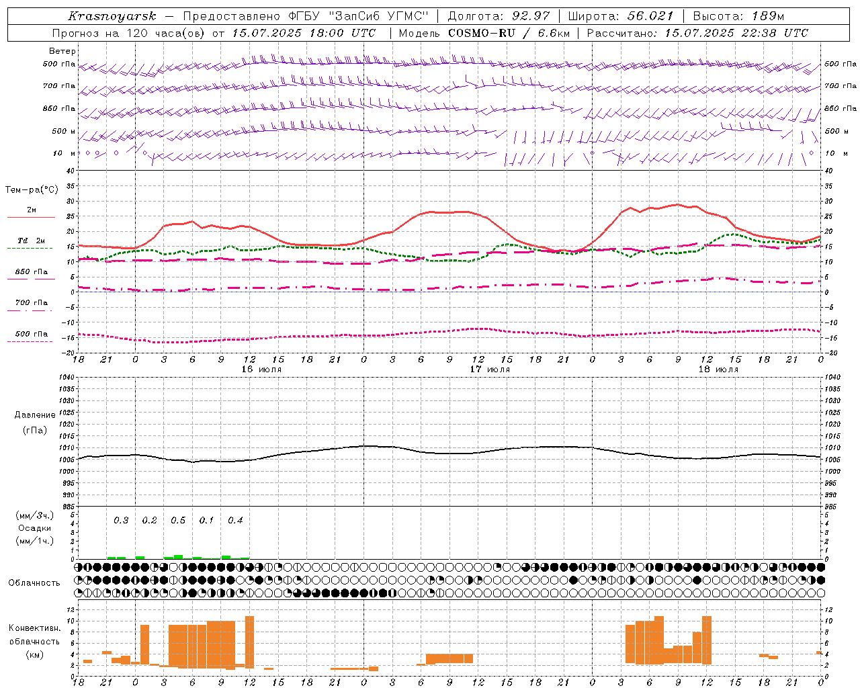Click the precipitation value '0.1'
The image size is (860, 688).
coord(206,521)
